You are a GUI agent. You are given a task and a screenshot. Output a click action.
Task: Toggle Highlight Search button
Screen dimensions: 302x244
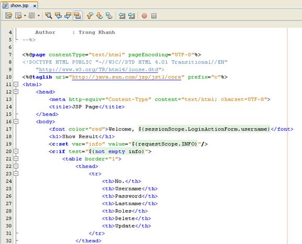click(x=78, y=16)
